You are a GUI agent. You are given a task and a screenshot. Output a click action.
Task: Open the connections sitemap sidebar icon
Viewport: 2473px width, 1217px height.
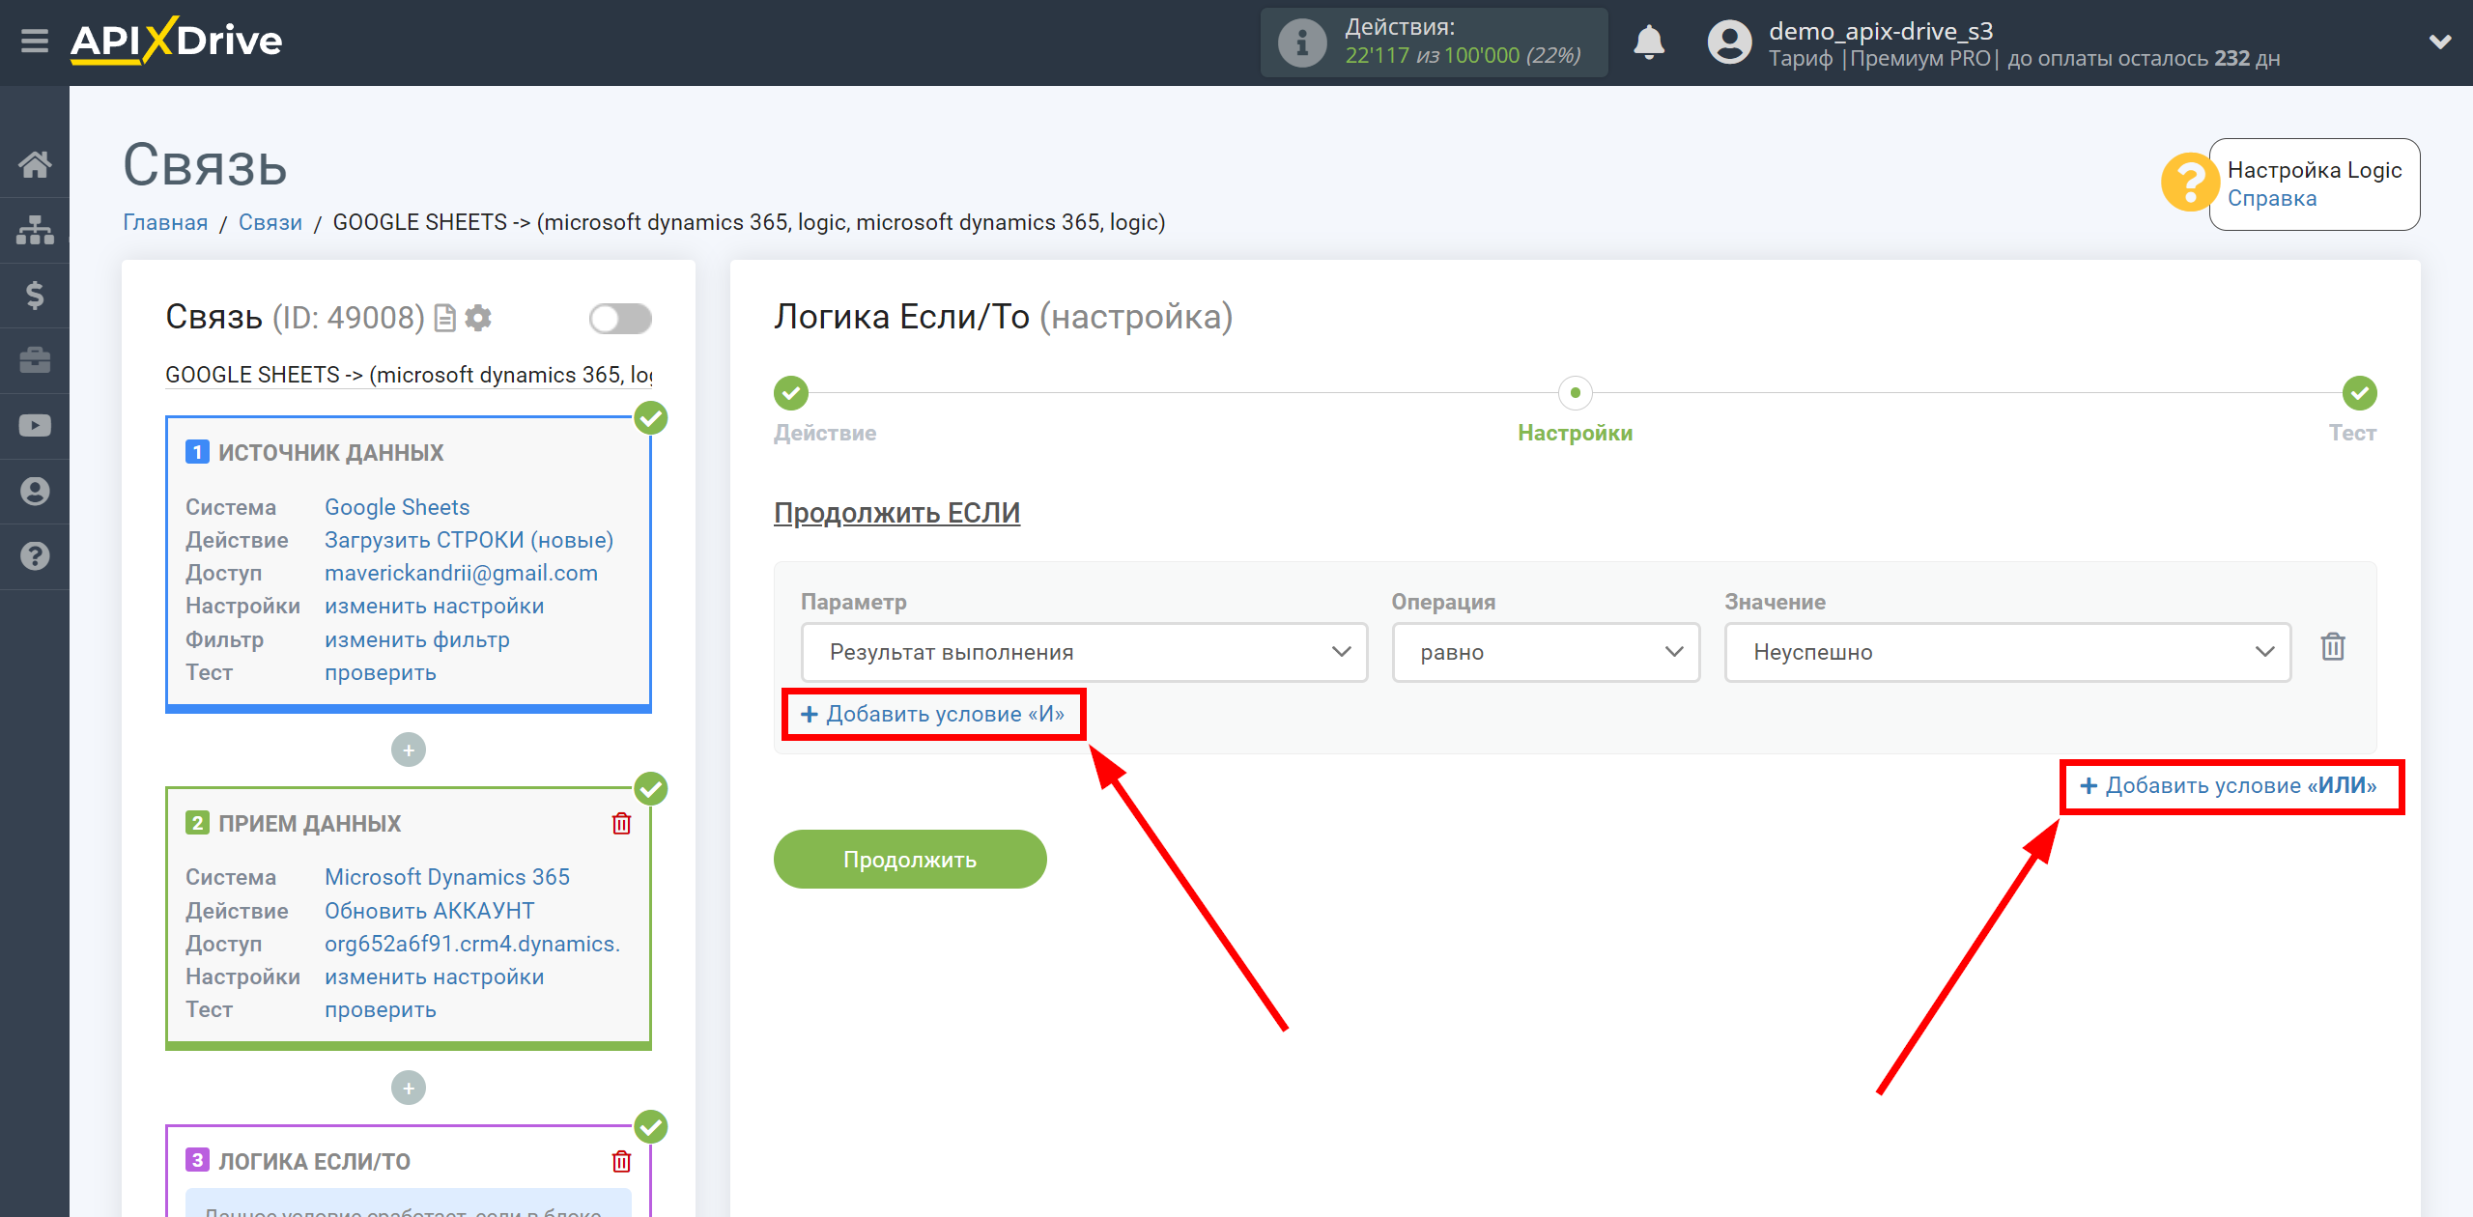[35, 230]
